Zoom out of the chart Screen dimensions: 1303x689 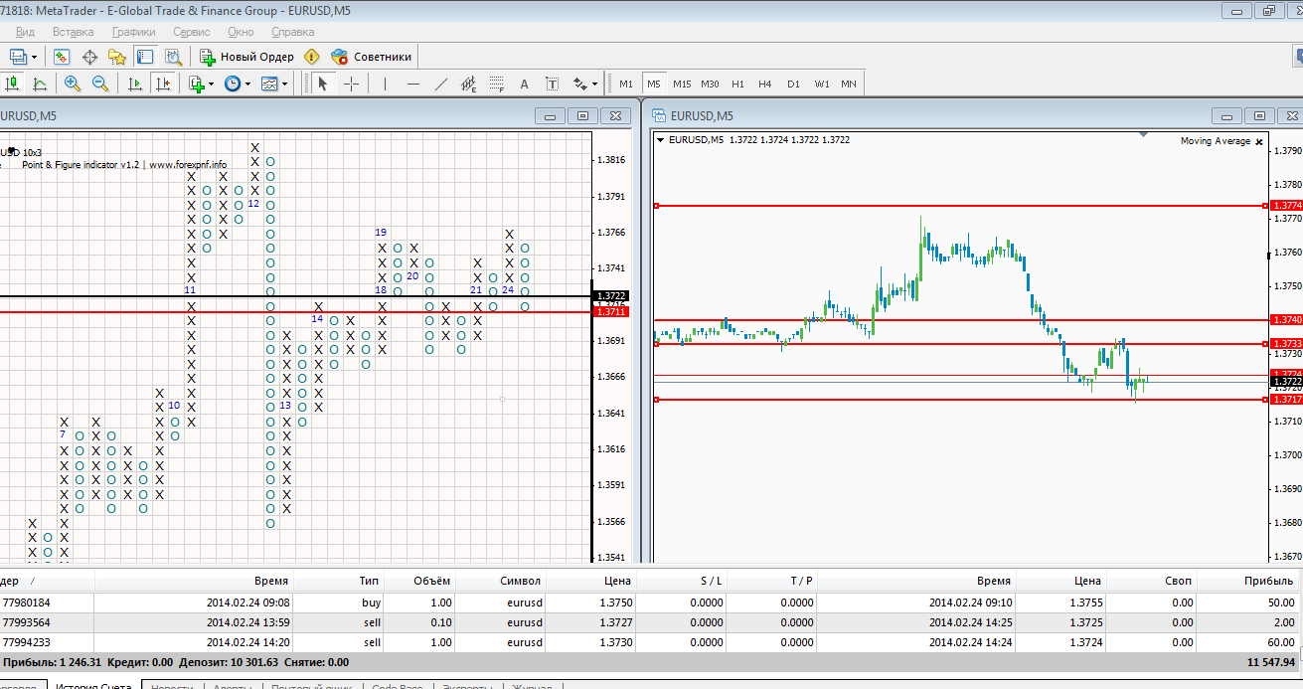[x=99, y=84]
